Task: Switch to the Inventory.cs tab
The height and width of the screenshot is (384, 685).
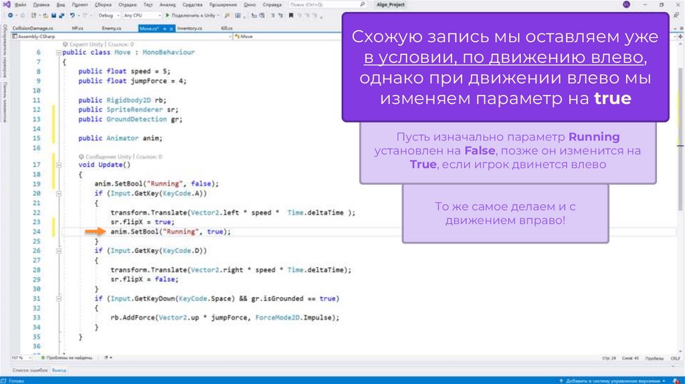Action: 189,29
